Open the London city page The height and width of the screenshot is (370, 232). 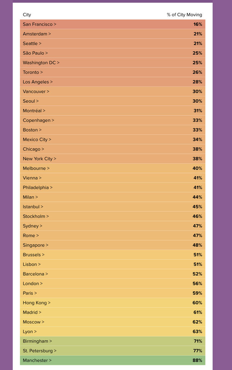pos(32,283)
